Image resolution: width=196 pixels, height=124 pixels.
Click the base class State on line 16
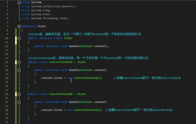pos(82,62)
